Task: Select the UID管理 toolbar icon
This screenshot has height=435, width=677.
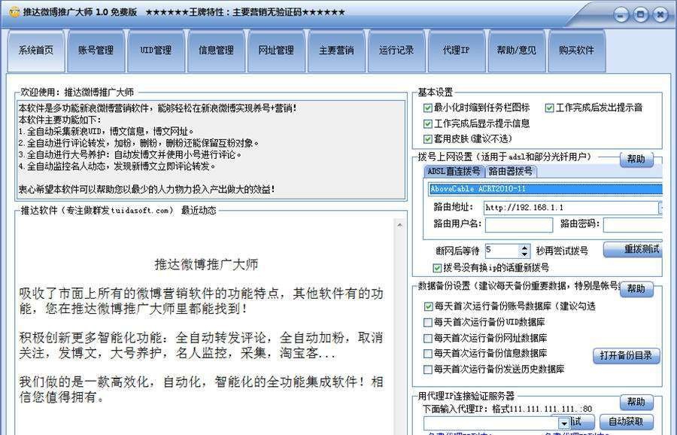Action: [155, 50]
